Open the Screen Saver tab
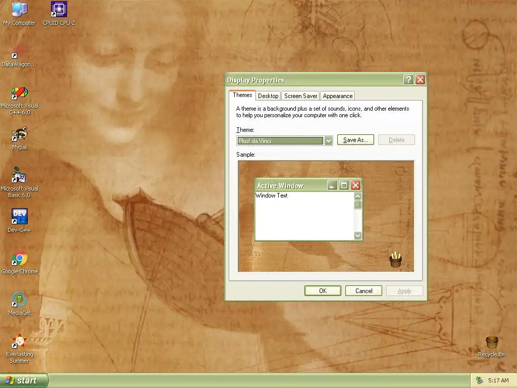The width and height of the screenshot is (517, 388). tap(301, 95)
